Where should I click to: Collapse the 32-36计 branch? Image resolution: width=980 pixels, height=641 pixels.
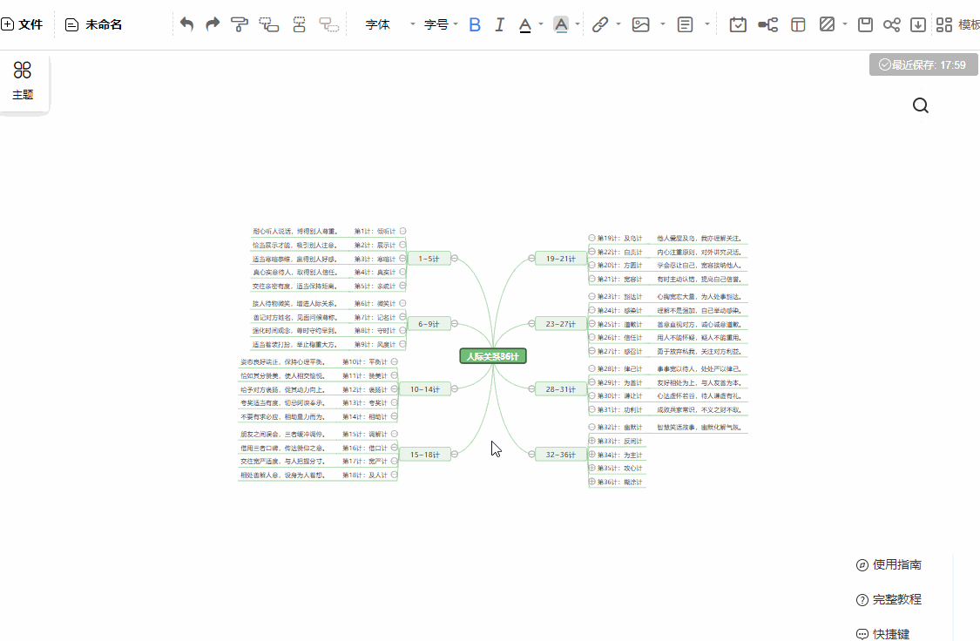coord(531,455)
